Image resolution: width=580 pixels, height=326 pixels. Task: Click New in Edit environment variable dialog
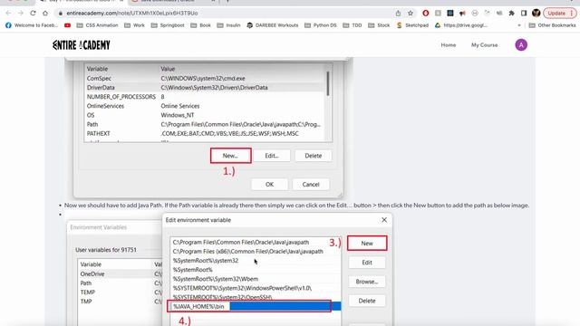click(367, 244)
